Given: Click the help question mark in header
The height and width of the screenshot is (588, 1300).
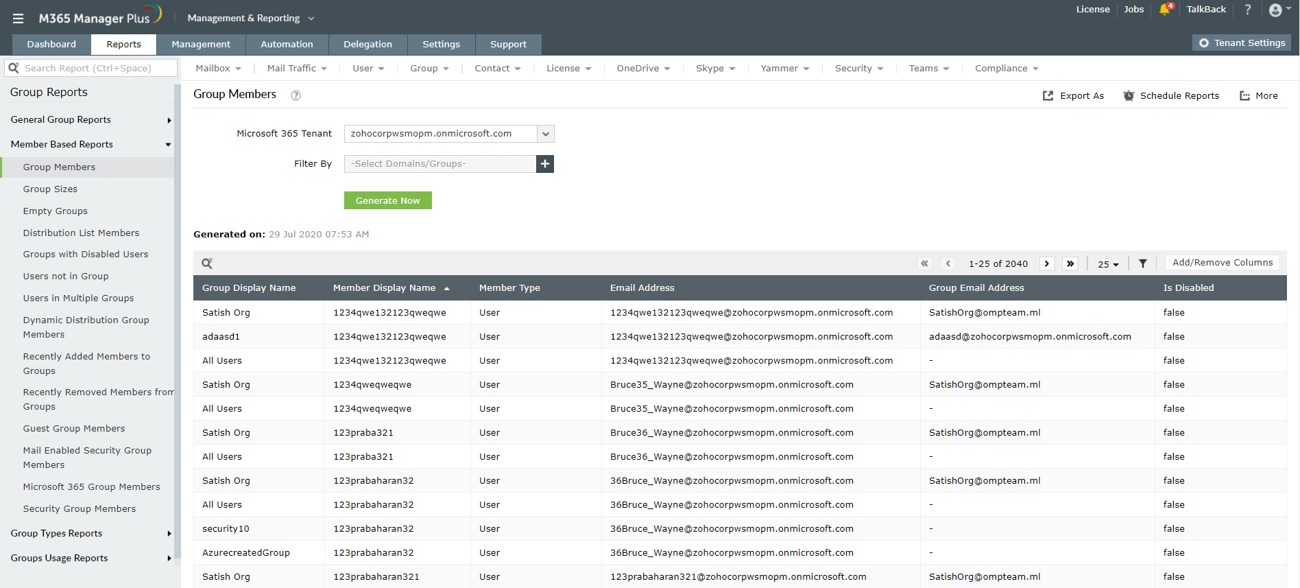Looking at the screenshot, I should (x=1248, y=10).
